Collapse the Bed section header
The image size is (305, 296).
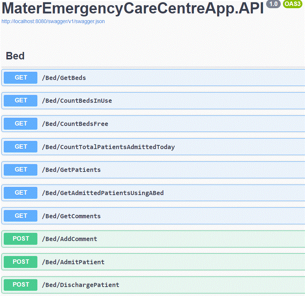click(x=15, y=56)
